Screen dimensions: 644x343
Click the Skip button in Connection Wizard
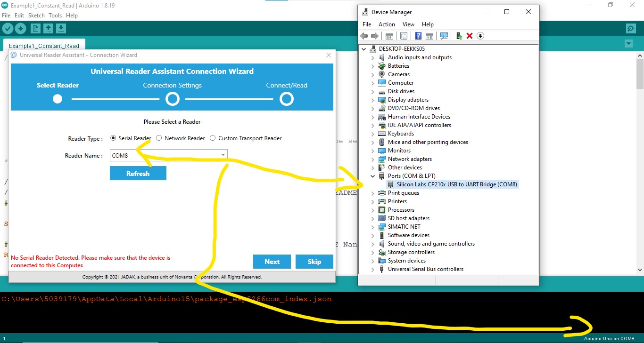tap(314, 262)
